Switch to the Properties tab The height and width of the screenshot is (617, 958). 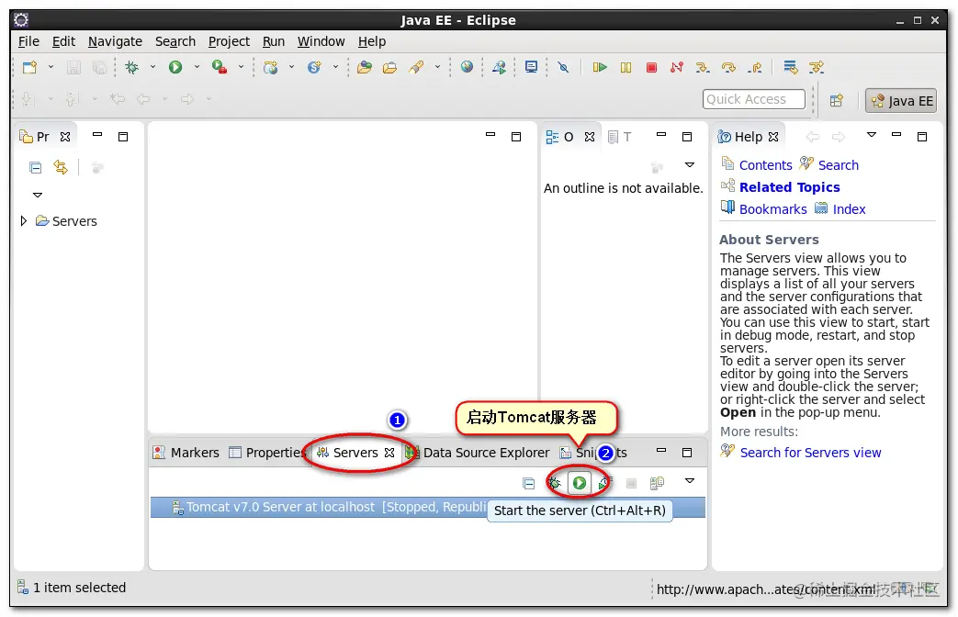(267, 453)
